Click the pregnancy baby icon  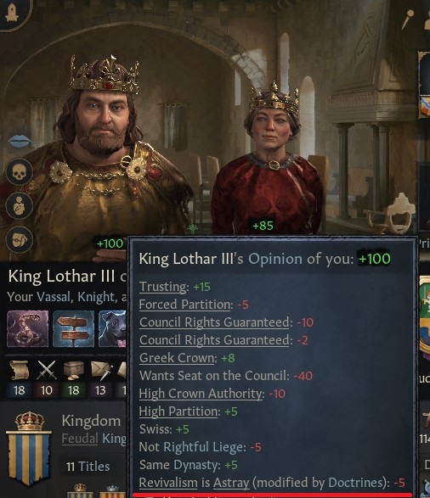[x=19, y=206]
